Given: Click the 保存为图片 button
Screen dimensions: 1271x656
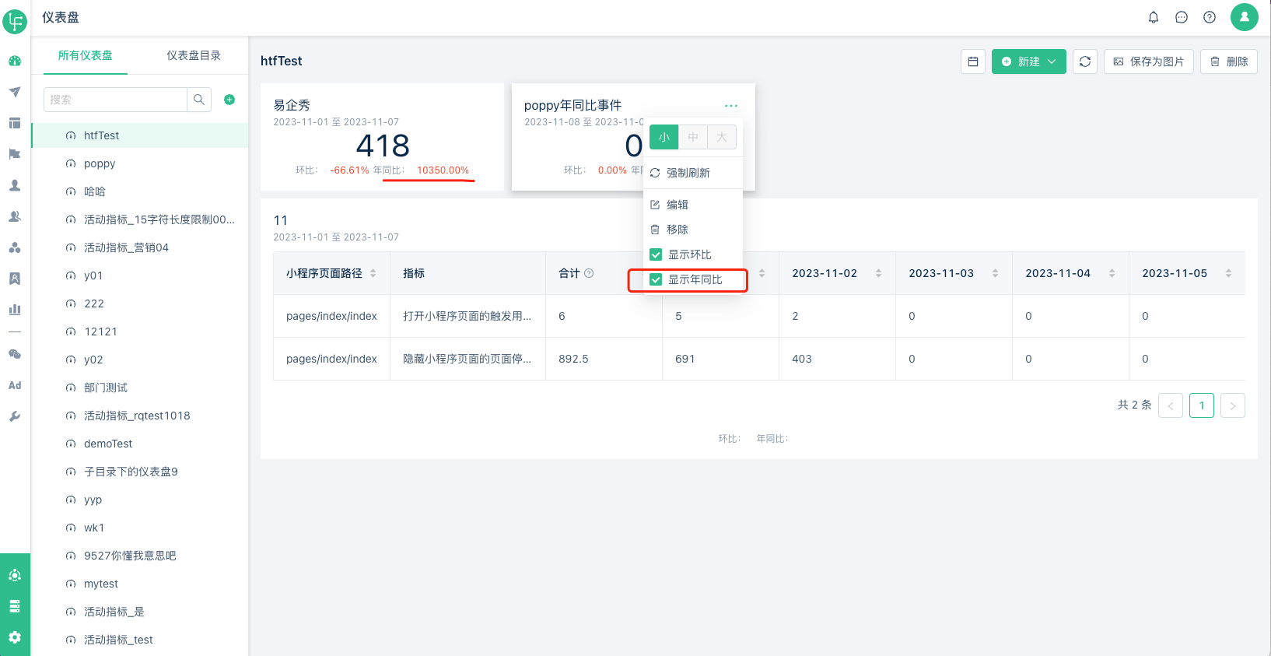Looking at the screenshot, I should click(x=1148, y=61).
